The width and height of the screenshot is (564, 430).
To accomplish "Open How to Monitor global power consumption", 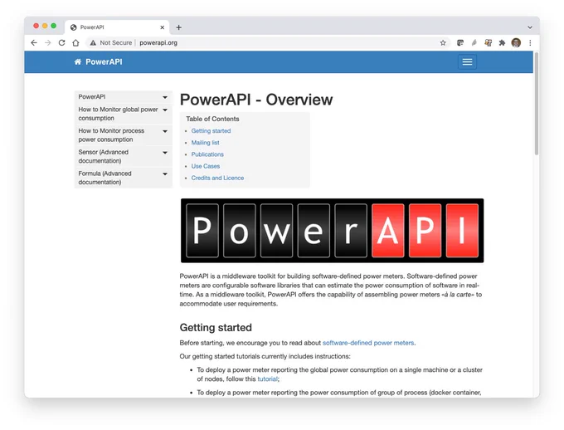I will pos(124,114).
